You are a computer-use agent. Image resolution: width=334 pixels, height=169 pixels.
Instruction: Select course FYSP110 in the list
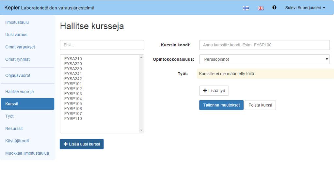click(x=73, y=118)
